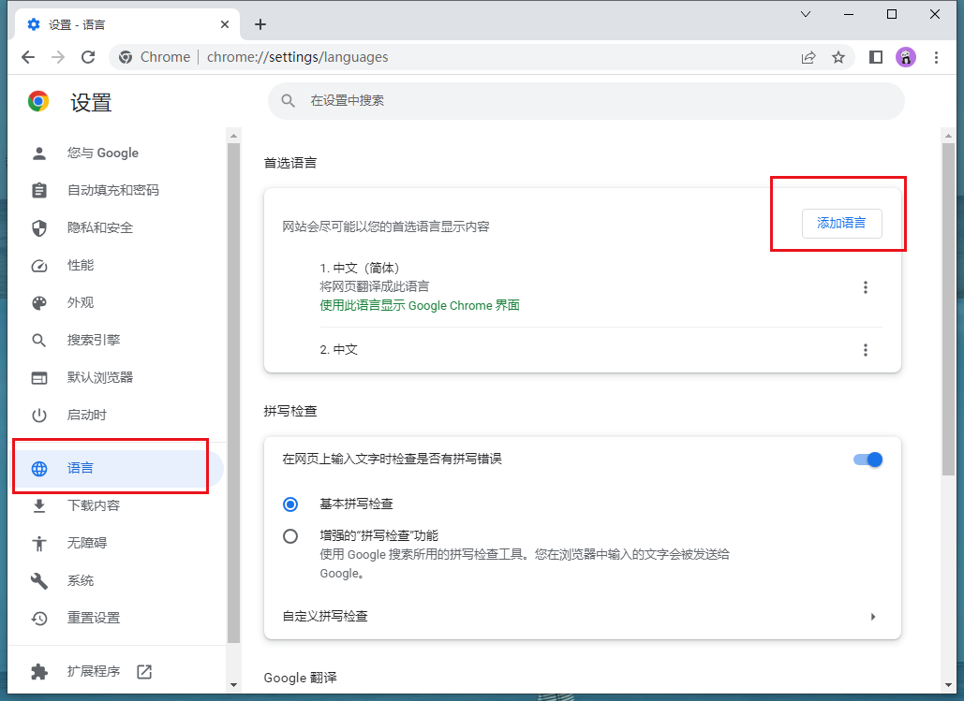
Task: Click the clipboard icon for 自动填充和密码
Action: click(39, 190)
